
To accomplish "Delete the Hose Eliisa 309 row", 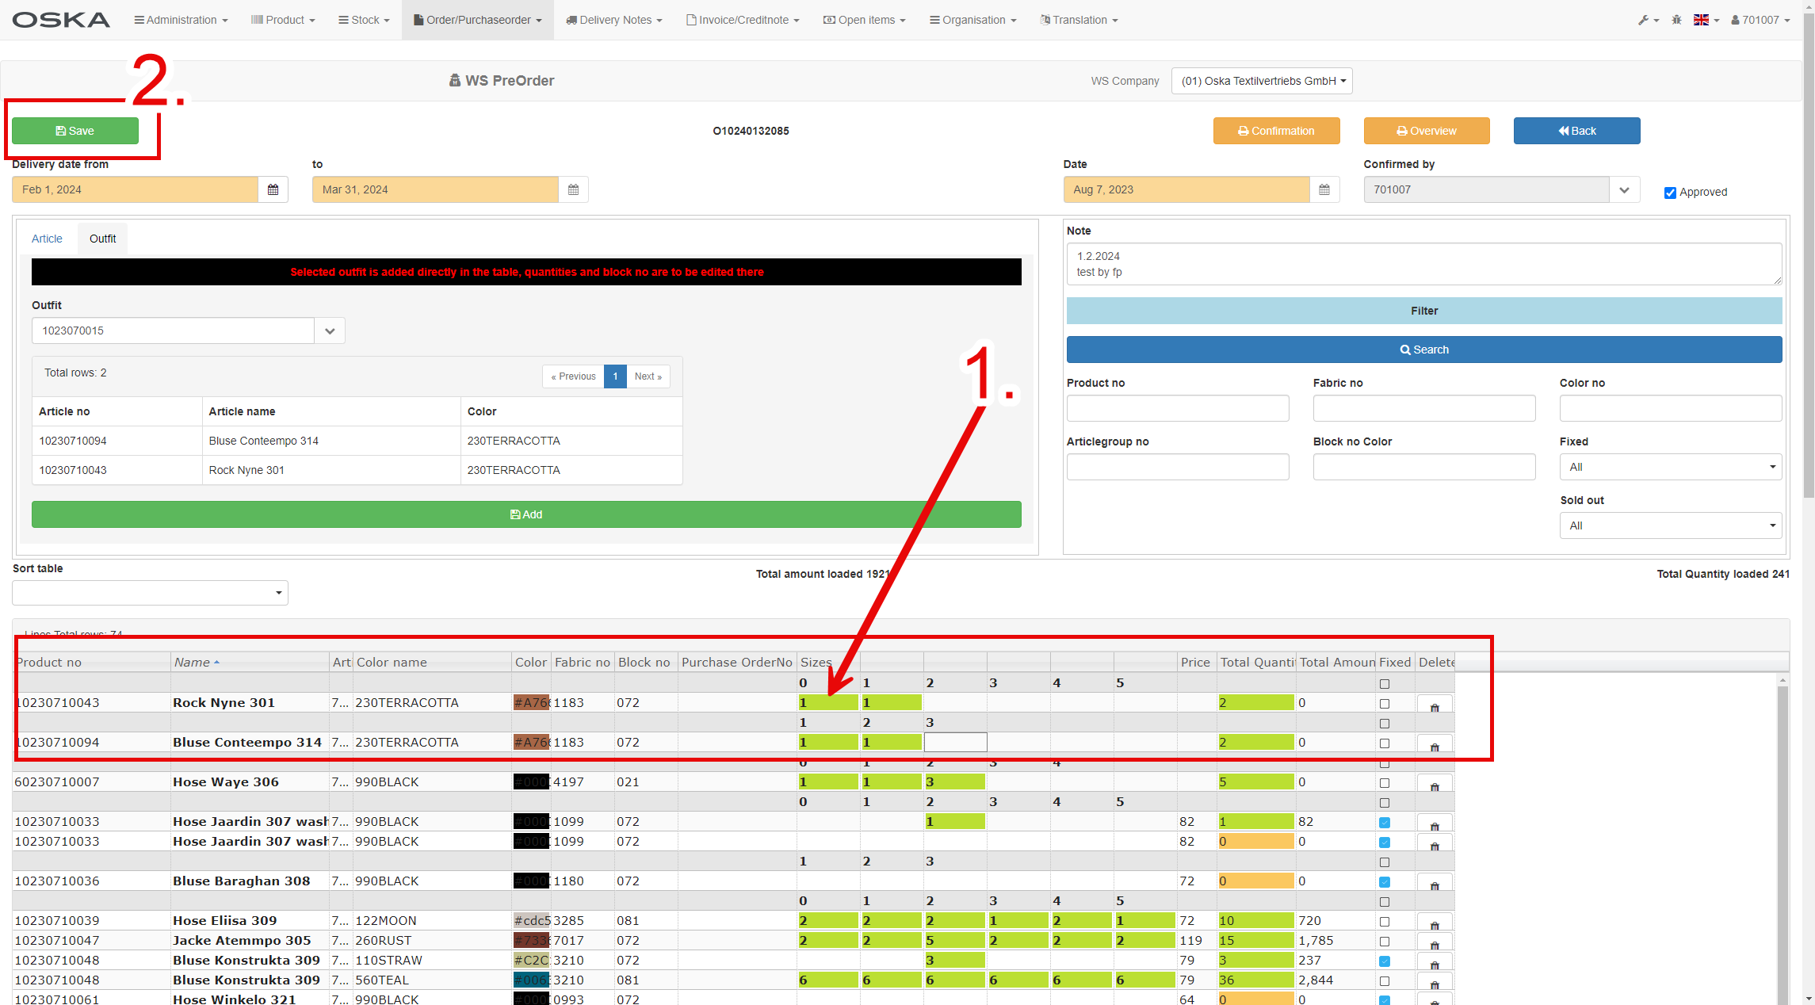I will 1434,923.
